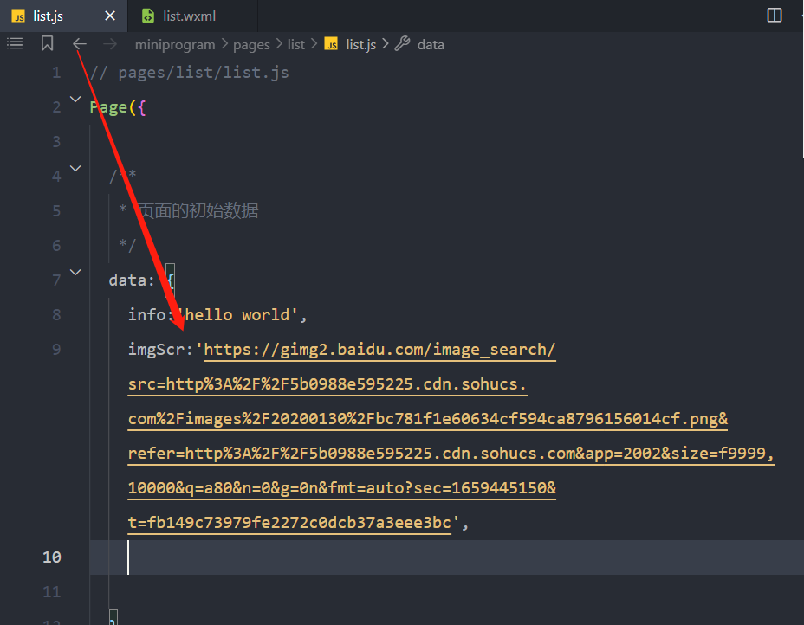Collapse the data block at line 7

[75, 273]
